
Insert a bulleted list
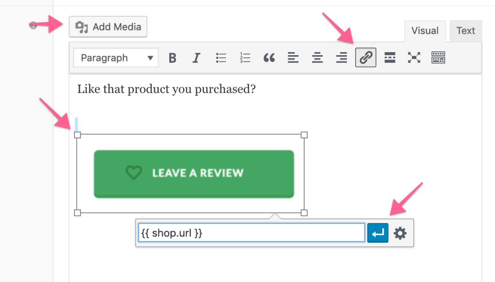coord(221,58)
